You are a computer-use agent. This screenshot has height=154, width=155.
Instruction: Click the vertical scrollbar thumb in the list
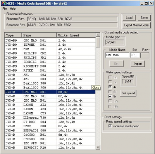[x=98, y=42]
